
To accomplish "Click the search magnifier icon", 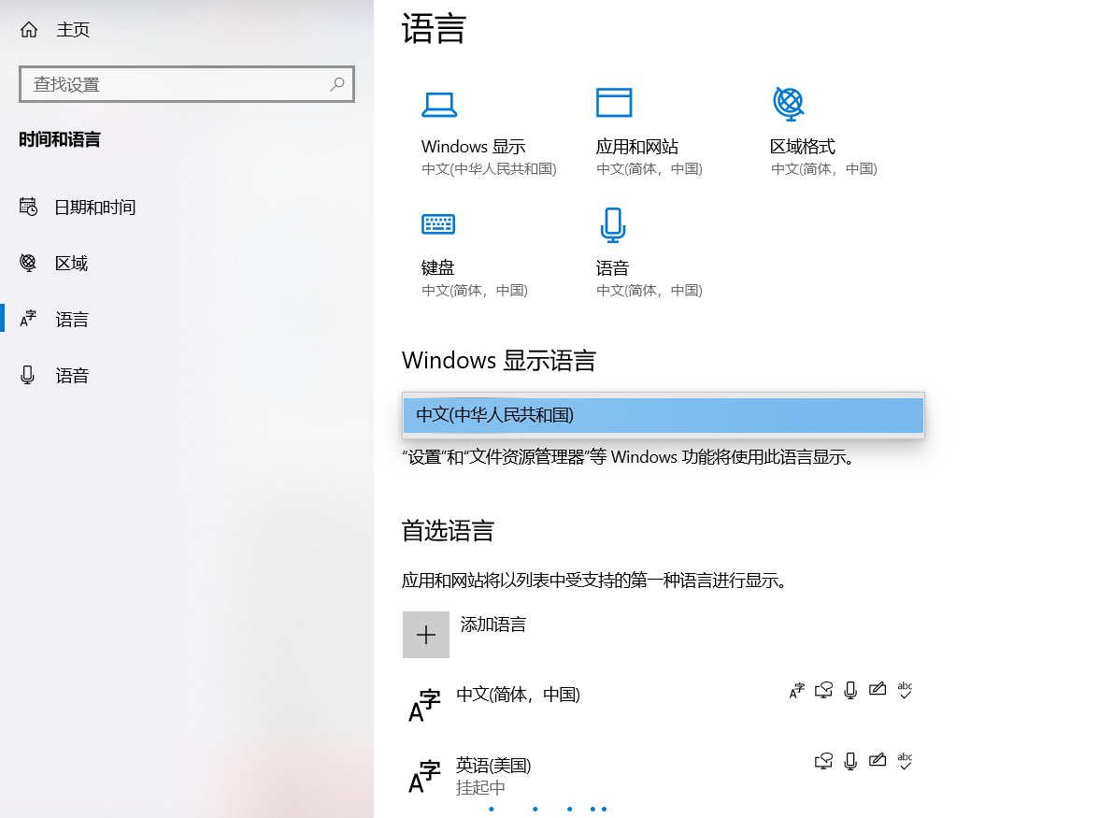I will 337,84.
